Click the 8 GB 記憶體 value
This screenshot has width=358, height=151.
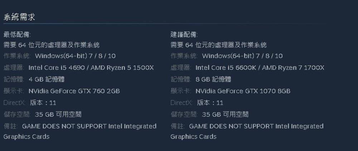pos(213,79)
